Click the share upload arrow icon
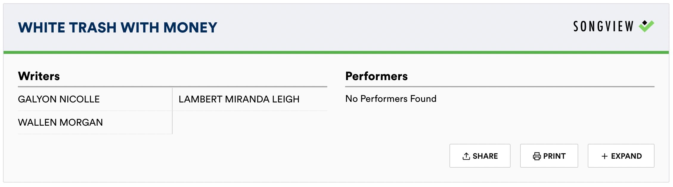673x187 pixels. pyautogui.click(x=466, y=156)
